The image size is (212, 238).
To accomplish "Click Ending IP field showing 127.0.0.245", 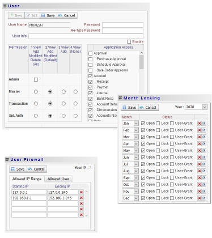I will 63,192.
